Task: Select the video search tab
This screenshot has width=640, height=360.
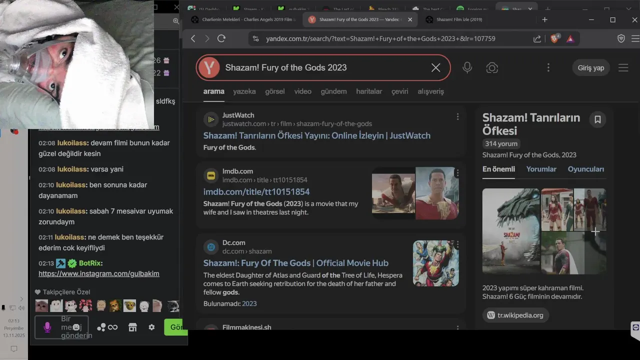Action: 302,91
